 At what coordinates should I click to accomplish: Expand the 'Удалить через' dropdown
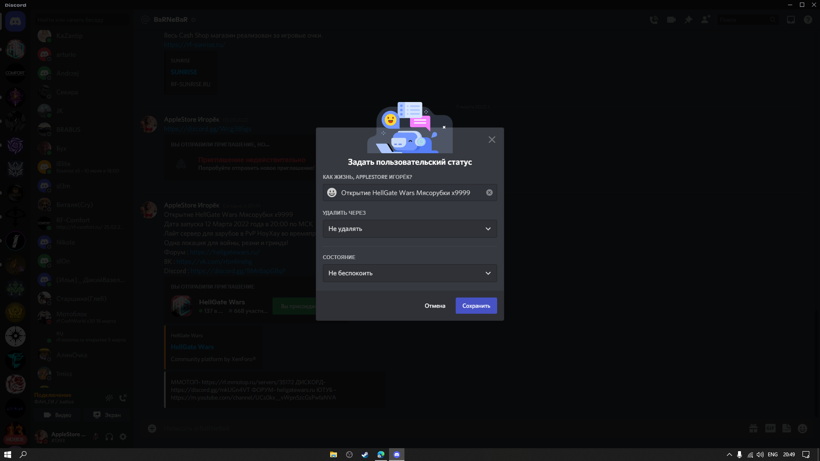click(410, 229)
